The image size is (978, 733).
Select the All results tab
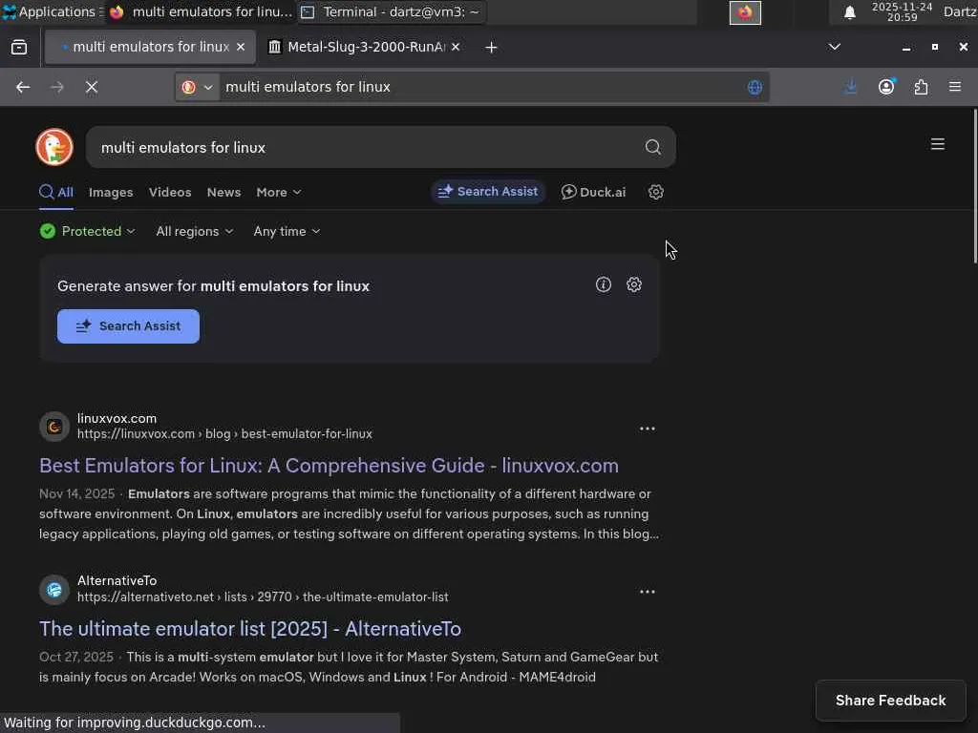pyautogui.click(x=56, y=193)
